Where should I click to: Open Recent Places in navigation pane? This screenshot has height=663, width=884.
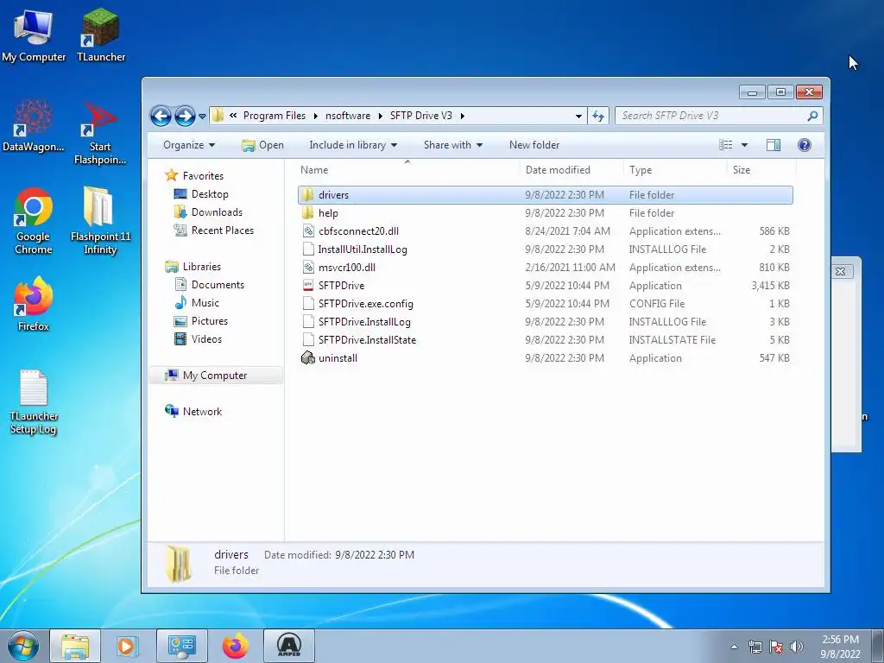pyautogui.click(x=223, y=230)
